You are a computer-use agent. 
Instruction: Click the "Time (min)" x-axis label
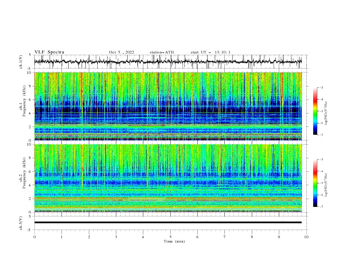click(x=174, y=241)
